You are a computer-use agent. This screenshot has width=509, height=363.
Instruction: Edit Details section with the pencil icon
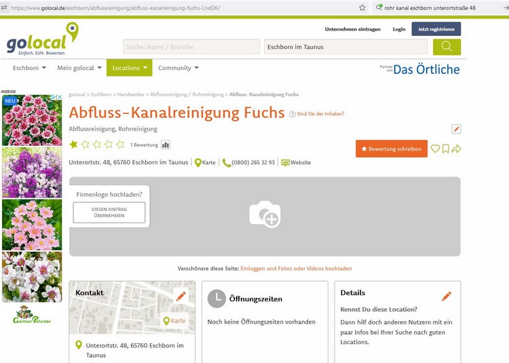[447, 296]
